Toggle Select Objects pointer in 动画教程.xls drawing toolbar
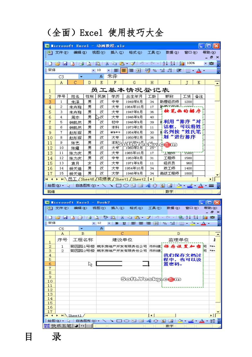Viewport: 252px width, 357px height. pyautogui.click(x=68, y=185)
